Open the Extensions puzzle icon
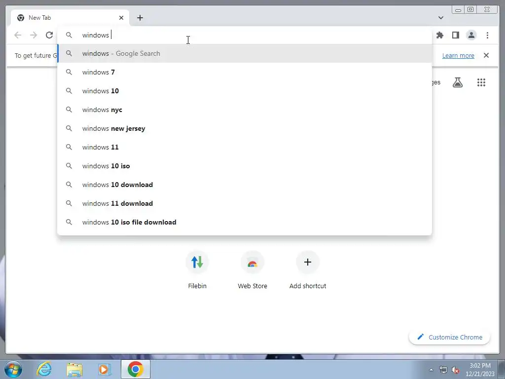The image size is (505, 379). pos(439,35)
